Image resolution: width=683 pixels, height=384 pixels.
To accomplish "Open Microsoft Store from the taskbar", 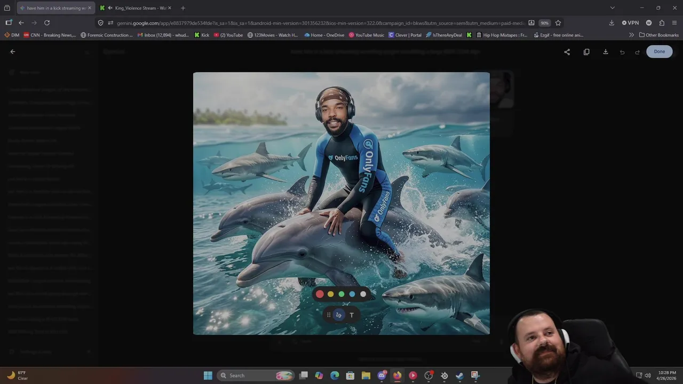I will click(350, 375).
